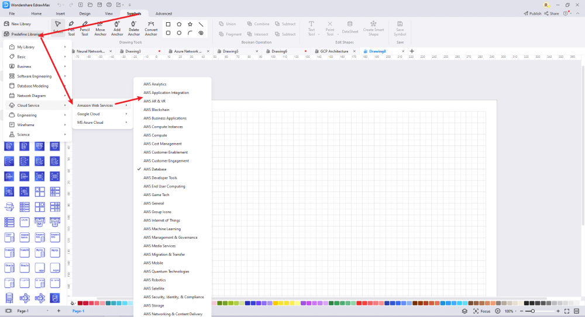The image size is (585, 317).
Task: Choose the Convert Anchor tool
Action: 151,28
